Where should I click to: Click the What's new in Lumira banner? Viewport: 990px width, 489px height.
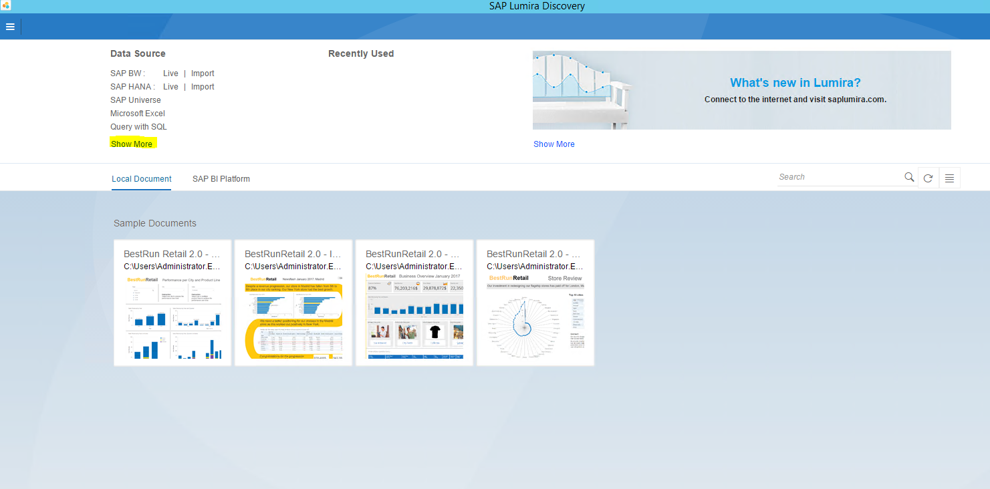[742, 90]
